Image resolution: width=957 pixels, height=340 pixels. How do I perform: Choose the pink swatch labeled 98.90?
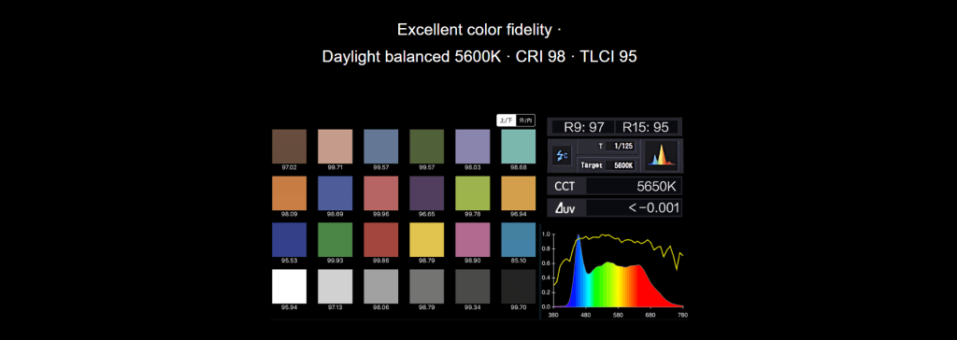click(472, 239)
